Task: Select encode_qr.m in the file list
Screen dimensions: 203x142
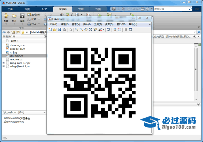Action: pos(18,49)
